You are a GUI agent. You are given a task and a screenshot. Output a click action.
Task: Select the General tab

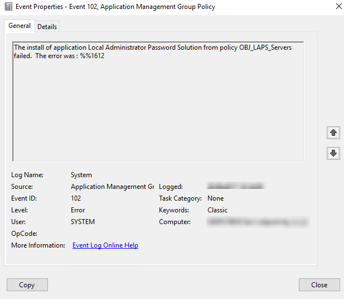[x=20, y=26]
